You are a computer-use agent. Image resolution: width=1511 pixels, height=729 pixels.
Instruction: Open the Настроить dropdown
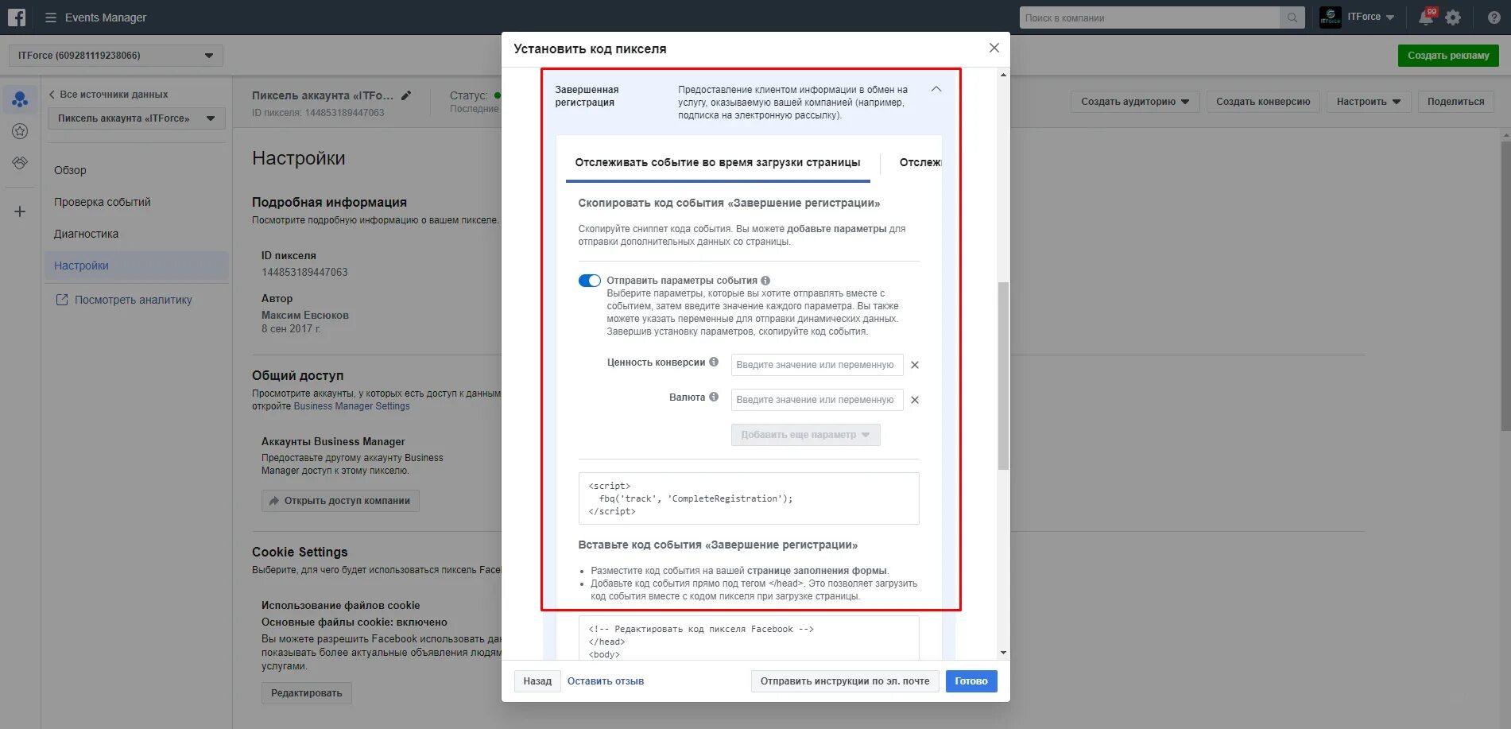(1369, 102)
